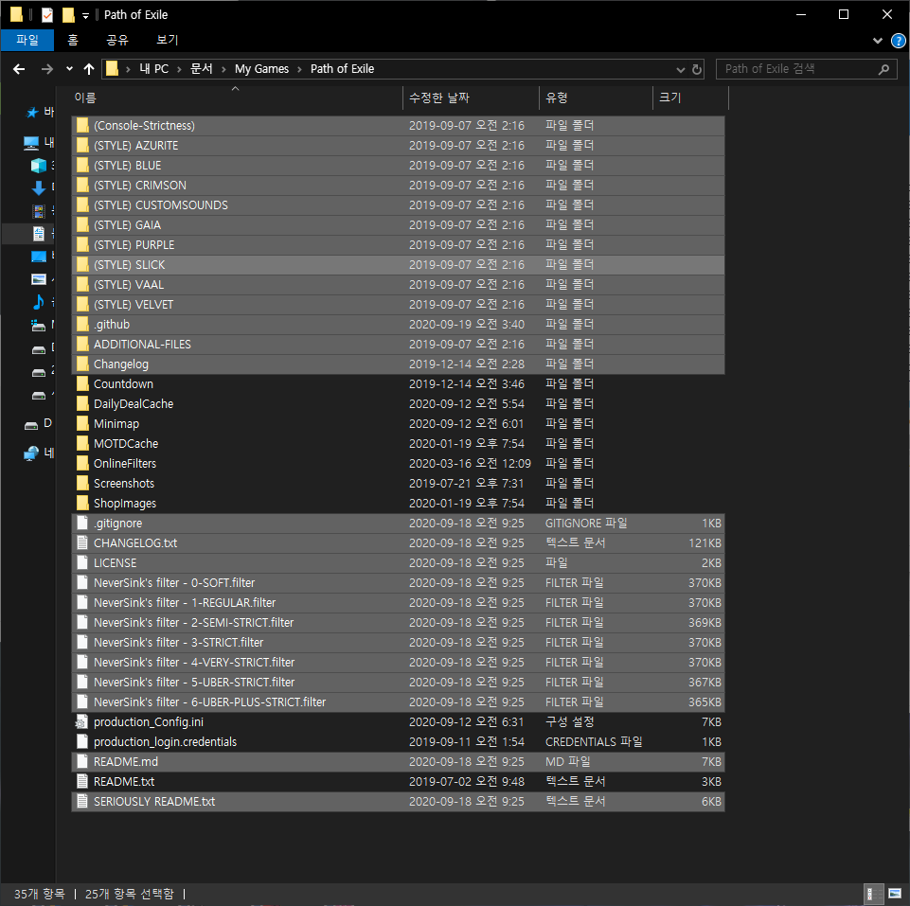Select the README.md file

pos(398,762)
